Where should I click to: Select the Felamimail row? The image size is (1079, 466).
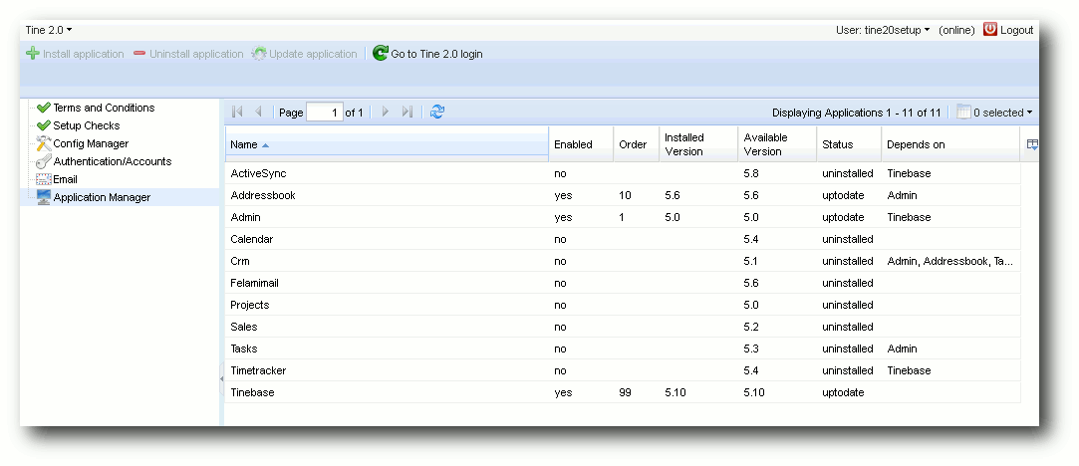(x=622, y=283)
